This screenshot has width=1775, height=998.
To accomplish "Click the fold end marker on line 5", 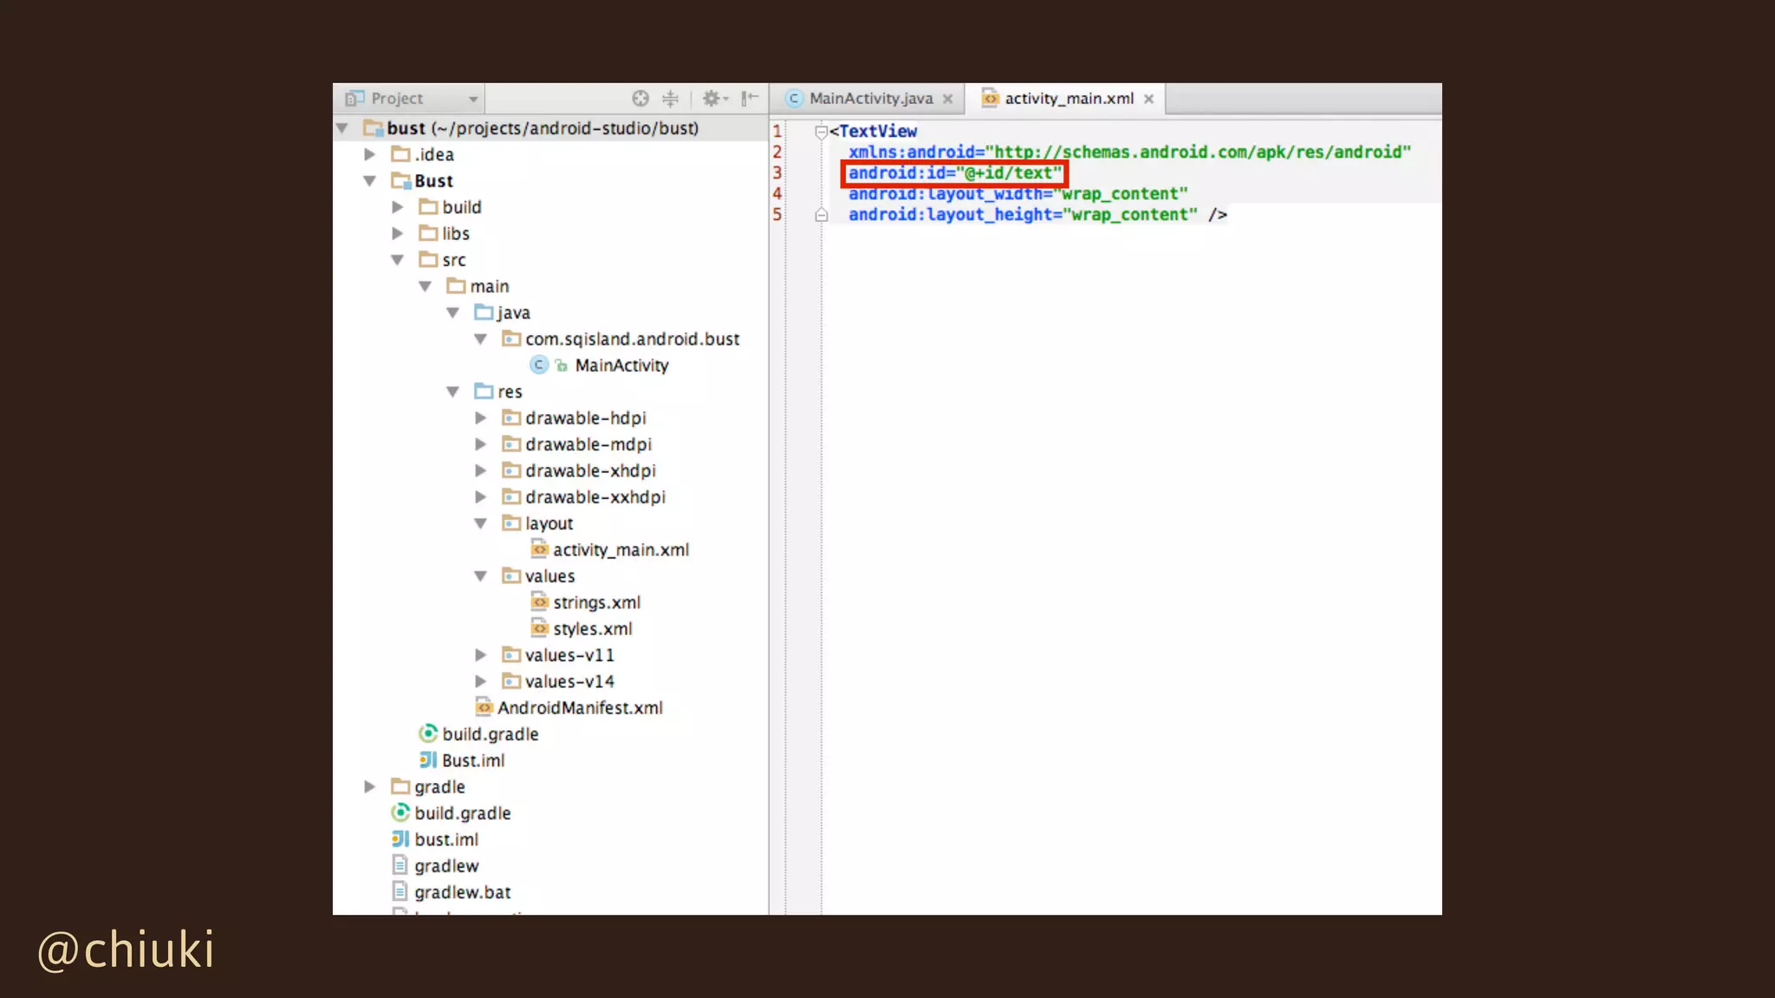I will coord(821,215).
